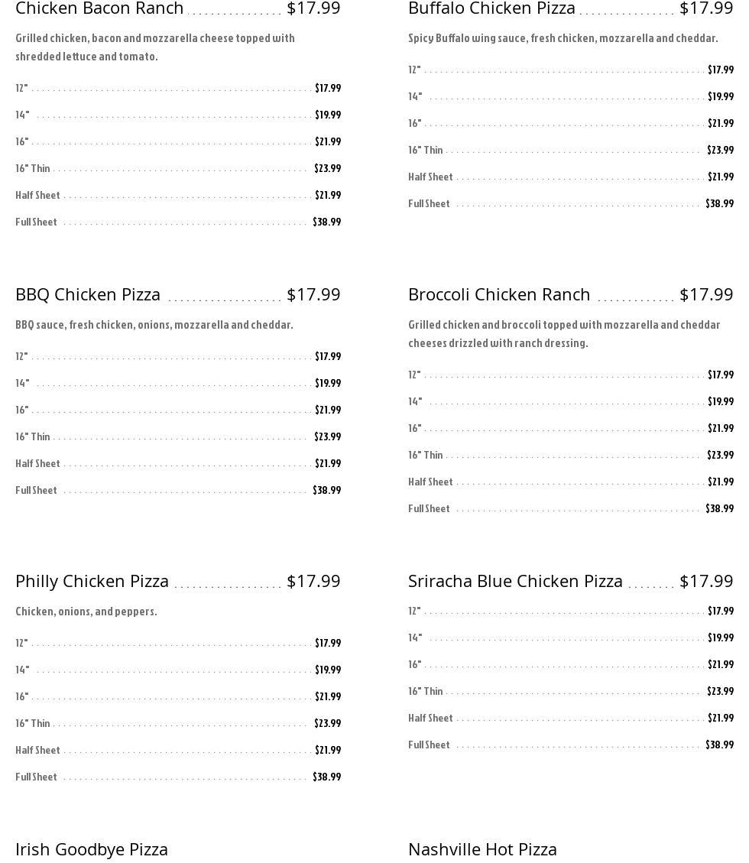Screen dimensions: 749x863
Task: Choose Full Sheet under Chicken Bacon Ranch
Action: 36,222
